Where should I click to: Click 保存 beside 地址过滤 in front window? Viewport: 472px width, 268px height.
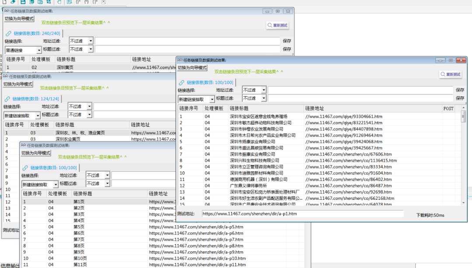(x=460, y=90)
